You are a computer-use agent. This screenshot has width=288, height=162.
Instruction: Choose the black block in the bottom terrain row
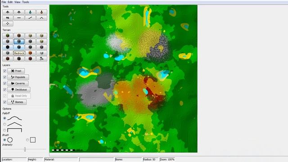pyautogui.click(x=19, y=59)
